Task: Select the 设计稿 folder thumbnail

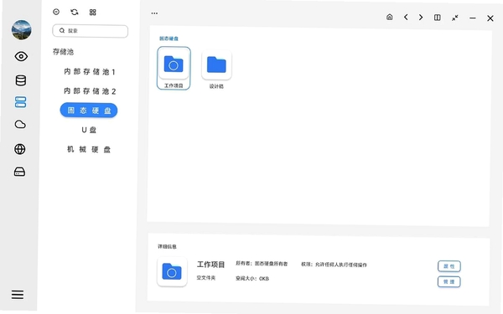Action: pyautogui.click(x=216, y=69)
